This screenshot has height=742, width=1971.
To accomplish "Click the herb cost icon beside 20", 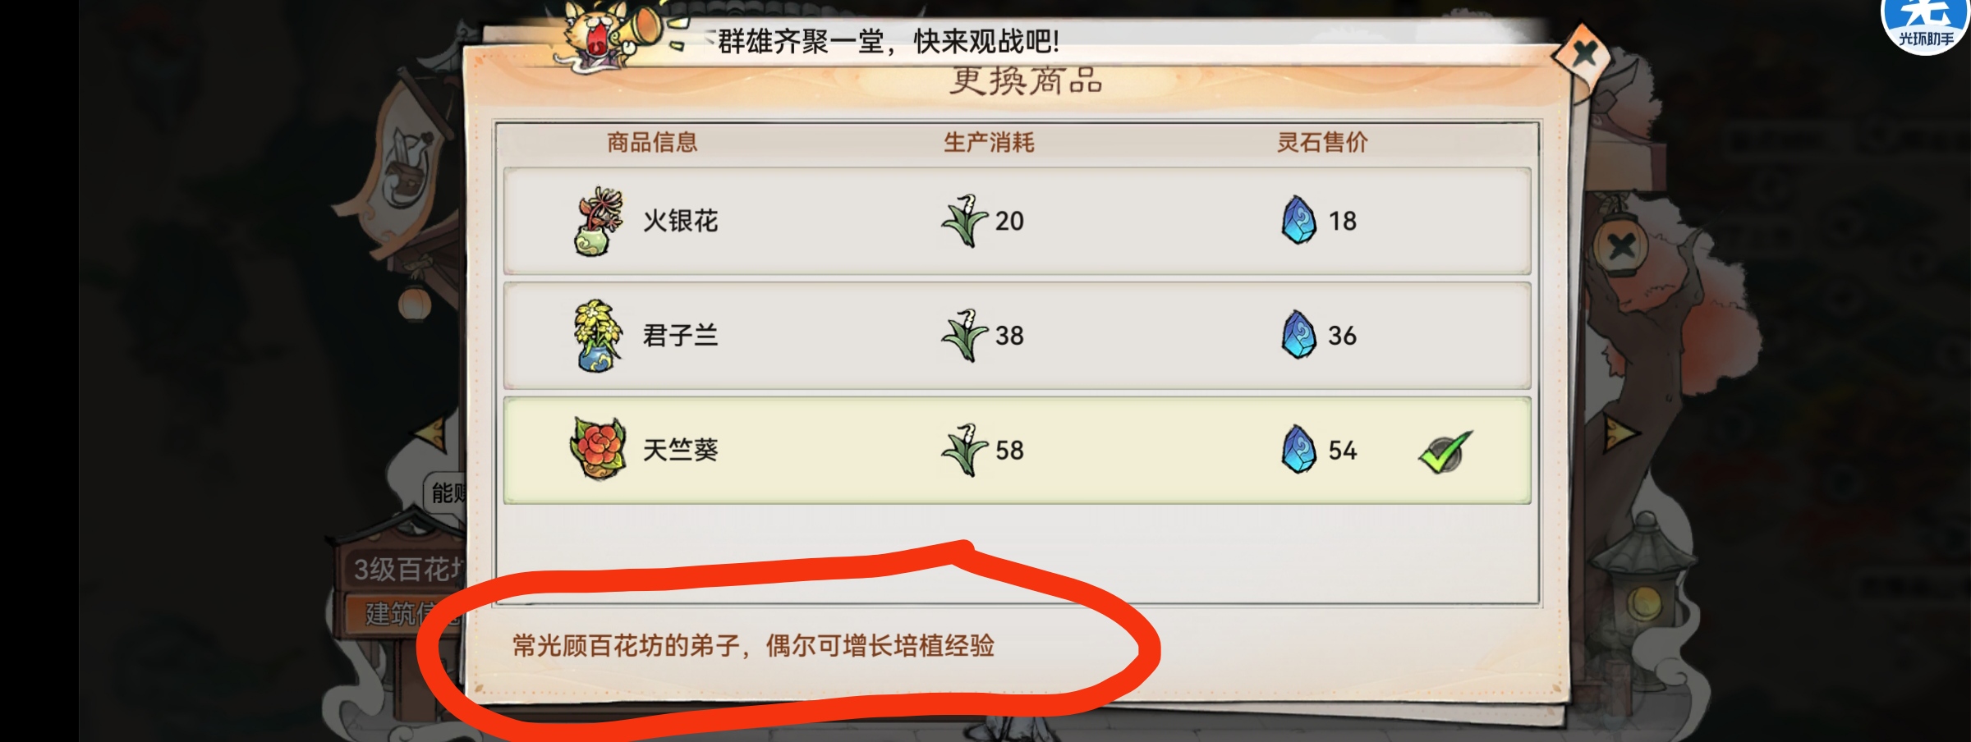I will (x=963, y=221).
